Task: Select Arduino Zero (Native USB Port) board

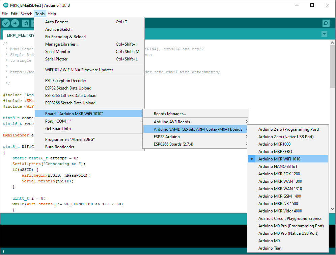Action: pyautogui.click(x=288, y=136)
